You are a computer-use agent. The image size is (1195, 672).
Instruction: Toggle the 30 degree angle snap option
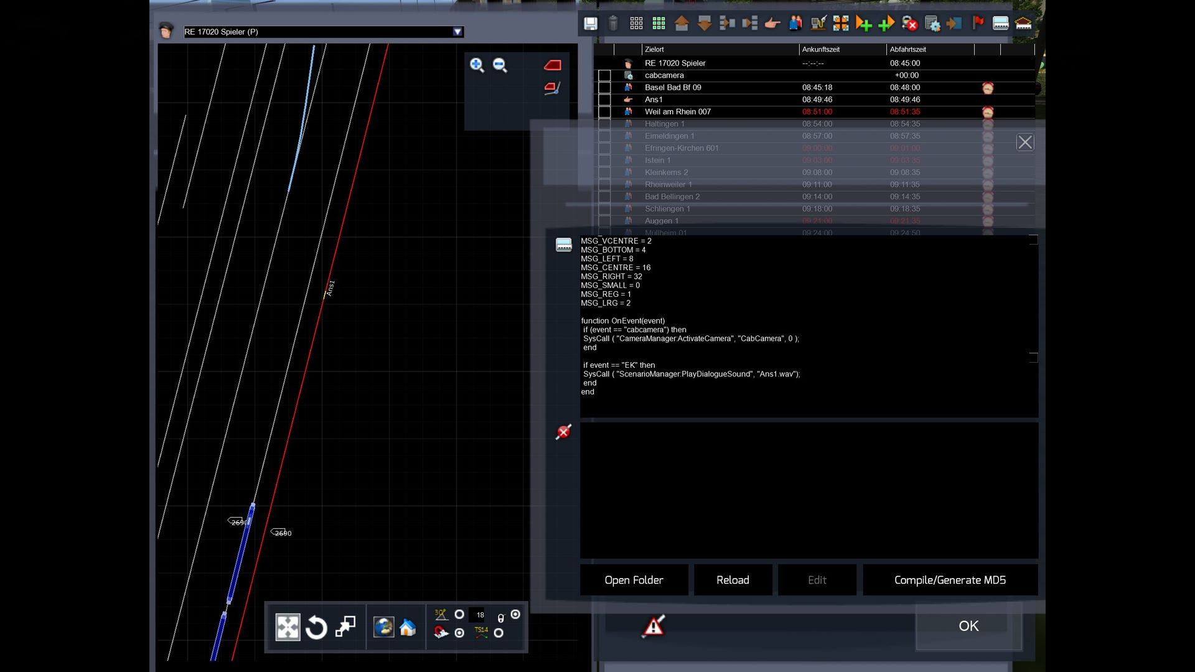[x=459, y=614]
